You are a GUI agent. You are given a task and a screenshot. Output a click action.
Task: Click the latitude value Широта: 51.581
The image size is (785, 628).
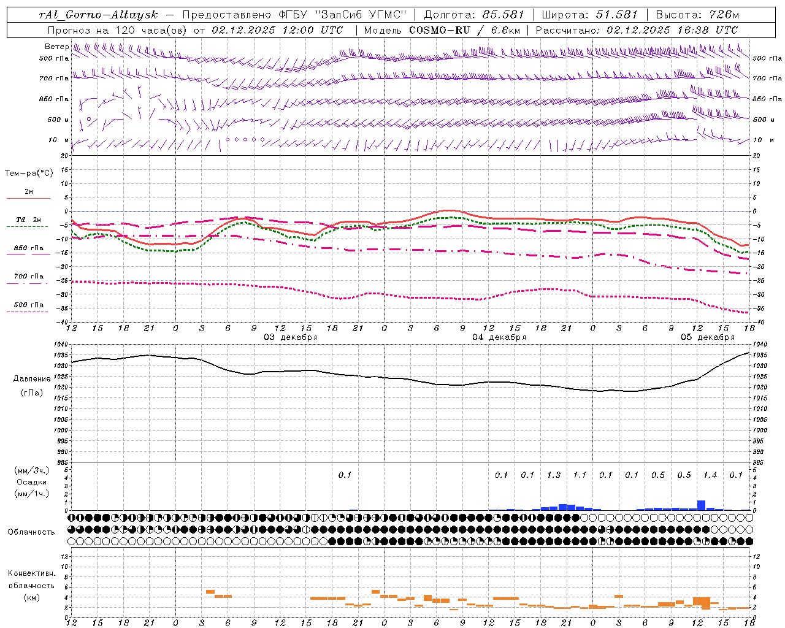tap(589, 15)
